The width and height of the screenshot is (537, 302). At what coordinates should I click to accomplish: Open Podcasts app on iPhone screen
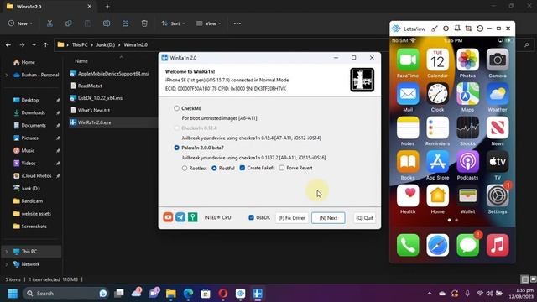coord(467,162)
